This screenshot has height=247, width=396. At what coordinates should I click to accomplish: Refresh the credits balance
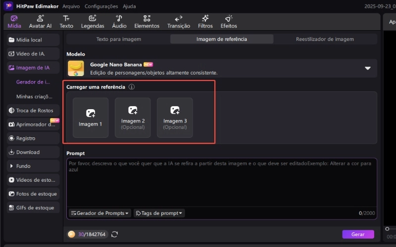coord(114,234)
